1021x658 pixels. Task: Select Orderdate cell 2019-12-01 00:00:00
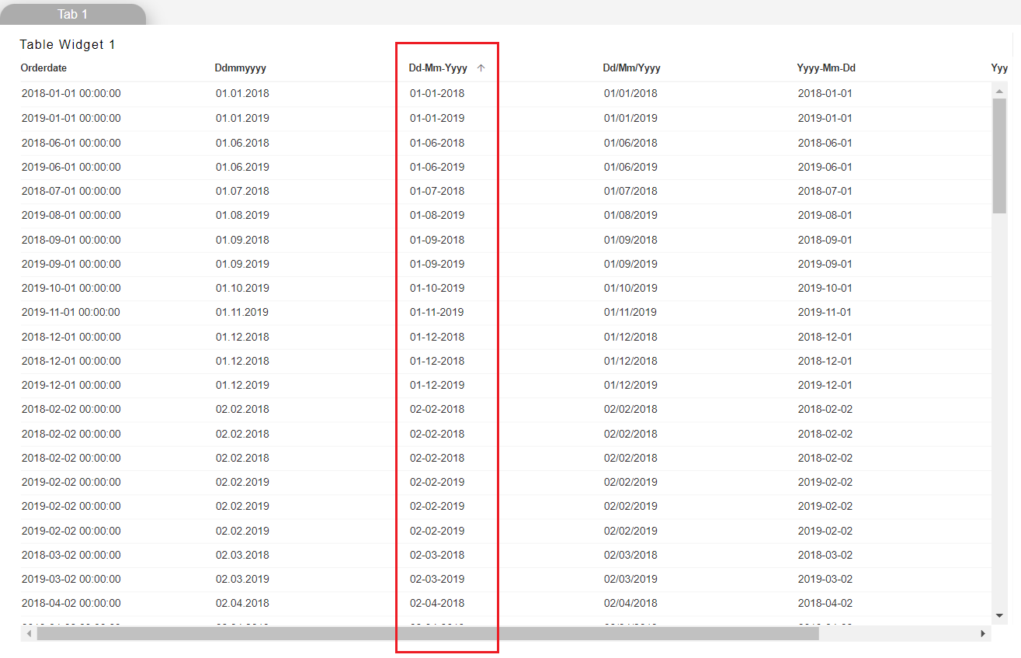click(x=71, y=386)
